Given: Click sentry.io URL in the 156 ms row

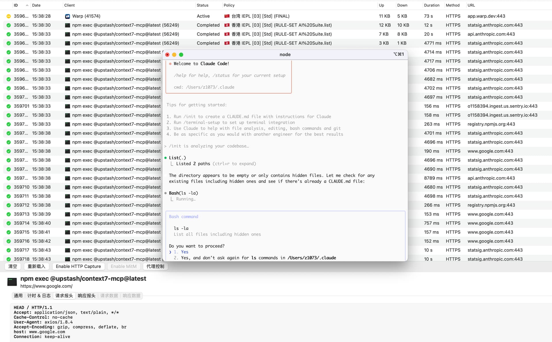Looking at the screenshot, I should 502,106.
